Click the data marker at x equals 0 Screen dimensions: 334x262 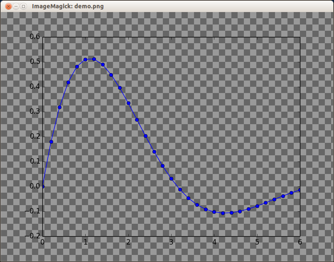tap(43, 186)
